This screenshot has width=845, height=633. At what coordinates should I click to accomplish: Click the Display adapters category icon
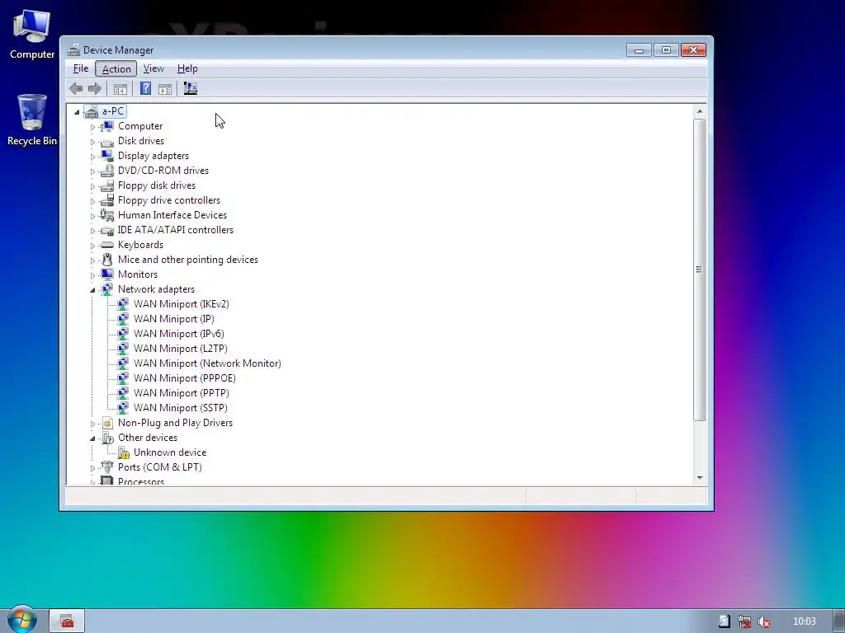(107, 156)
